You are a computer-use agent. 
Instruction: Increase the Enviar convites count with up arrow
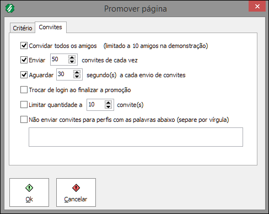(72, 57)
